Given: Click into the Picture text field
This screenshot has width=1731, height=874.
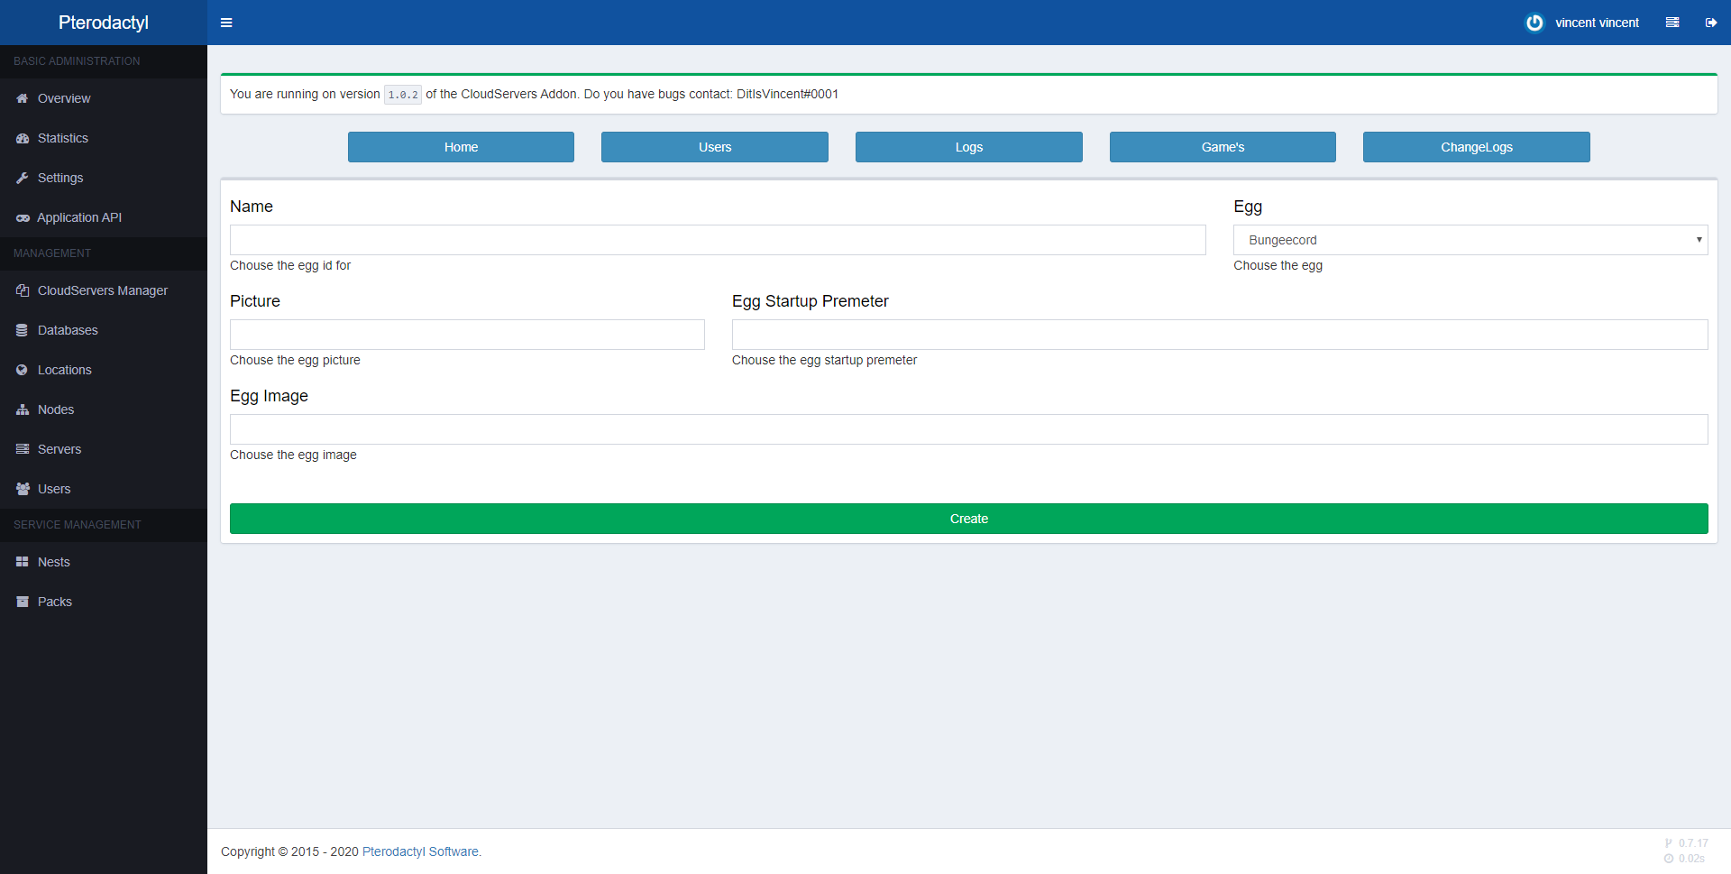Looking at the screenshot, I should tap(467, 335).
